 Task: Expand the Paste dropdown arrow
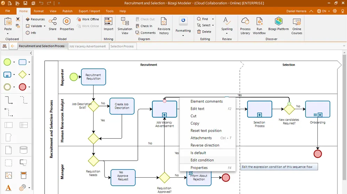coord(8,34)
